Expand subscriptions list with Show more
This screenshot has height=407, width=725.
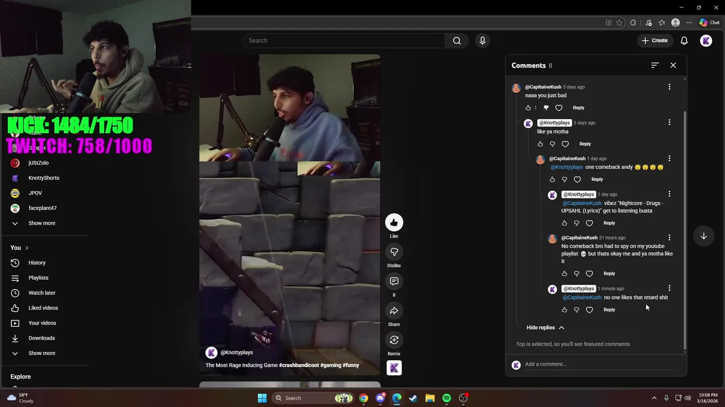[x=42, y=223]
